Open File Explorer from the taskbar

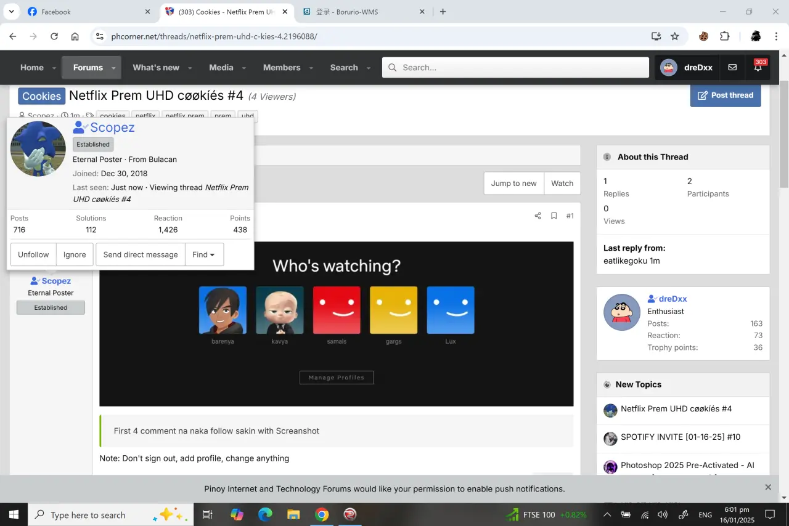point(293,514)
